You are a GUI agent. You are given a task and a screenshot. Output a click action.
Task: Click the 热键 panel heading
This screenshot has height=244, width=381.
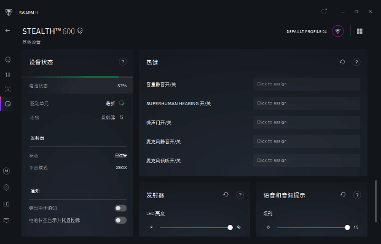[152, 63]
